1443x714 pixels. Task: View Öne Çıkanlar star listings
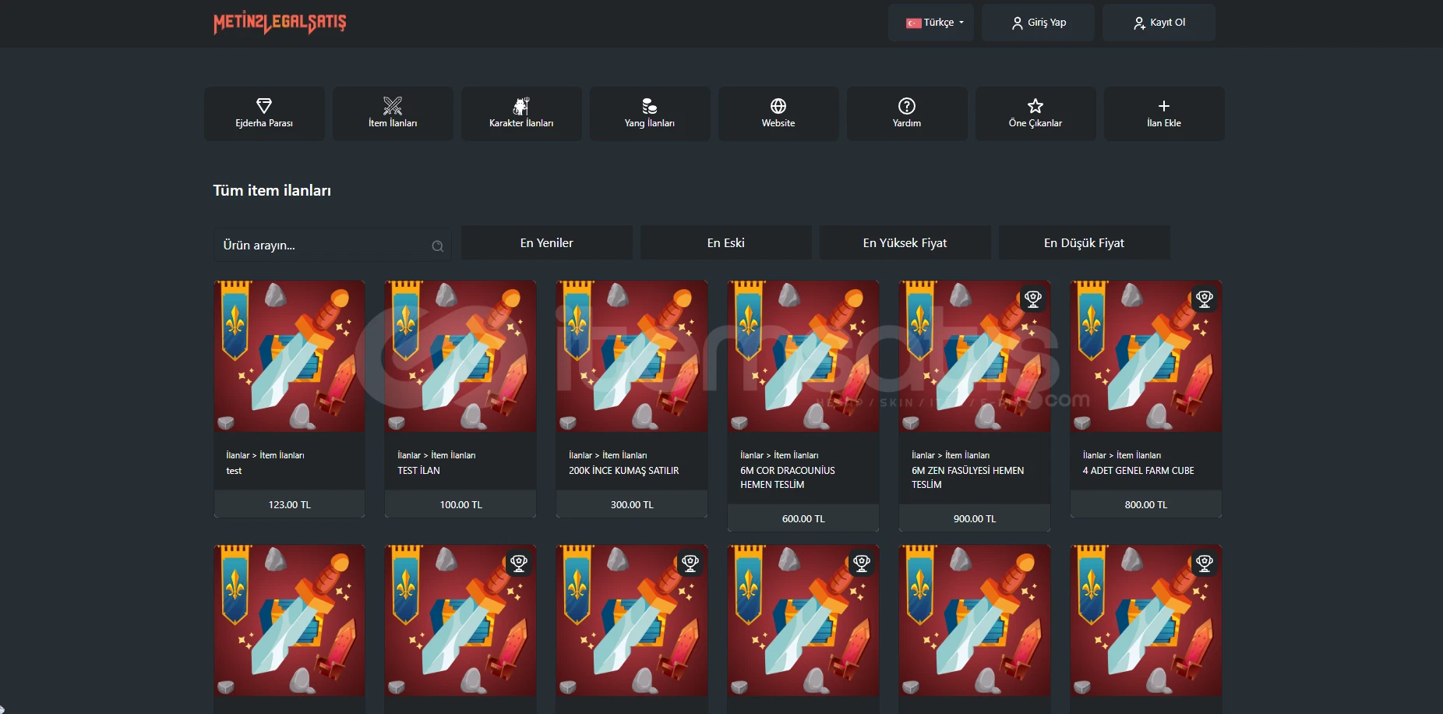tap(1036, 114)
